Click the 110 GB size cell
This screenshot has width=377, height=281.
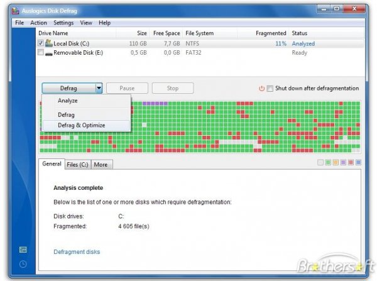pos(138,43)
